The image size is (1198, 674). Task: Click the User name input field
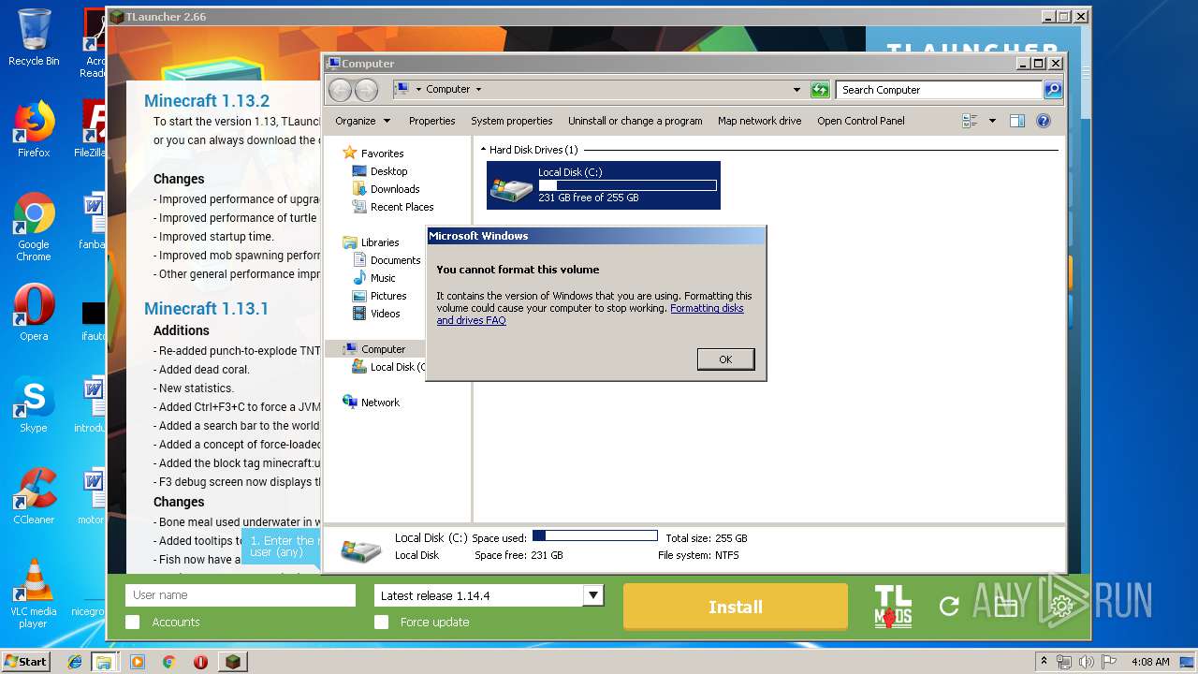pos(241,595)
